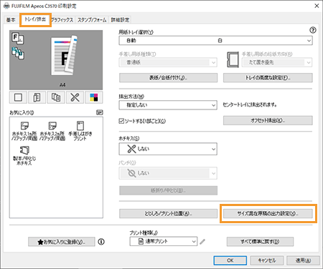
Task: Click the paper size status icon in preview
Action: (x=17, y=39)
